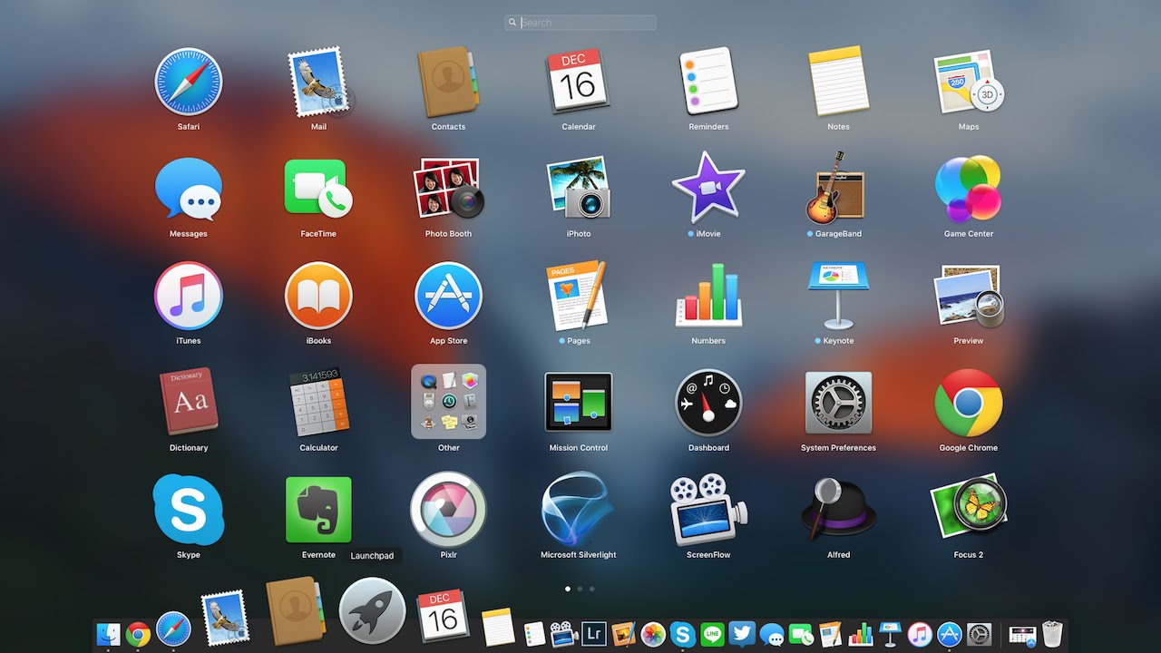The image size is (1161, 653).
Task: Open System Preferences in the Launchpad grid
Action: 838,403
